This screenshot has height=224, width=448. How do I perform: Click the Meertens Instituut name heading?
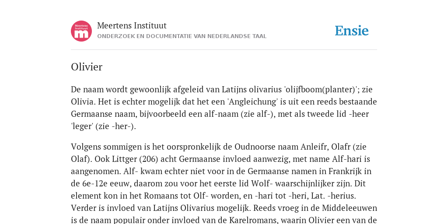click(132, 25)
